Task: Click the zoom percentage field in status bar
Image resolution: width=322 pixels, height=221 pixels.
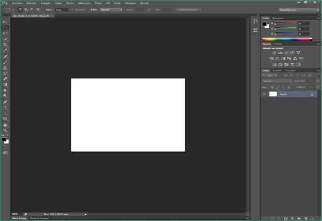Action: (15, 214)
